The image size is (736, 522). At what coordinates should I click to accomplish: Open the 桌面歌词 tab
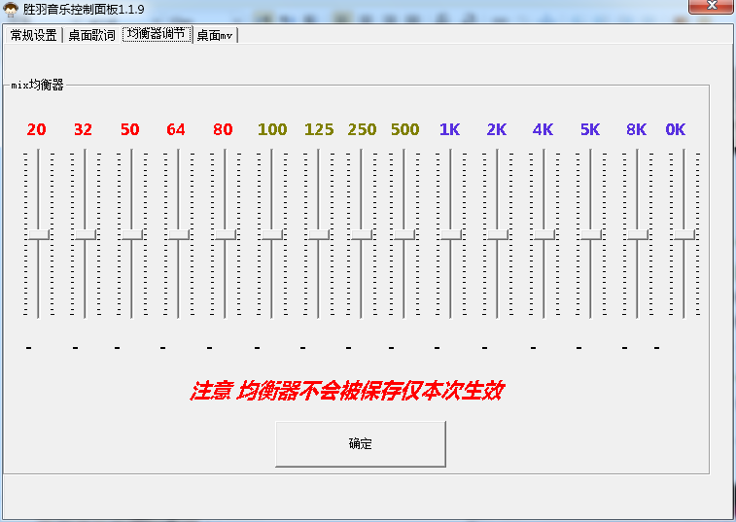pyautogui.click(x=91, y=35)
